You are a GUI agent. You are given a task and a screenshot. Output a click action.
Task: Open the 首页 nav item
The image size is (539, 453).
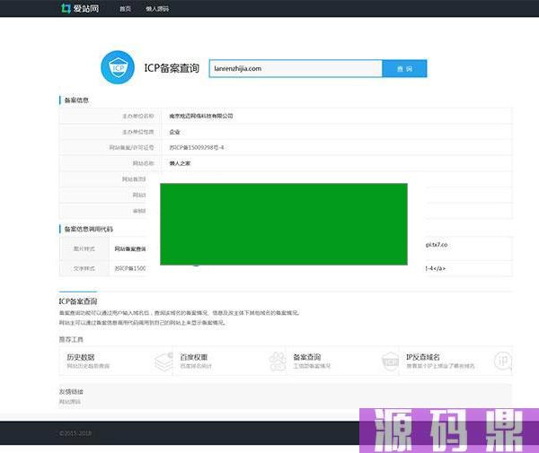125,9
